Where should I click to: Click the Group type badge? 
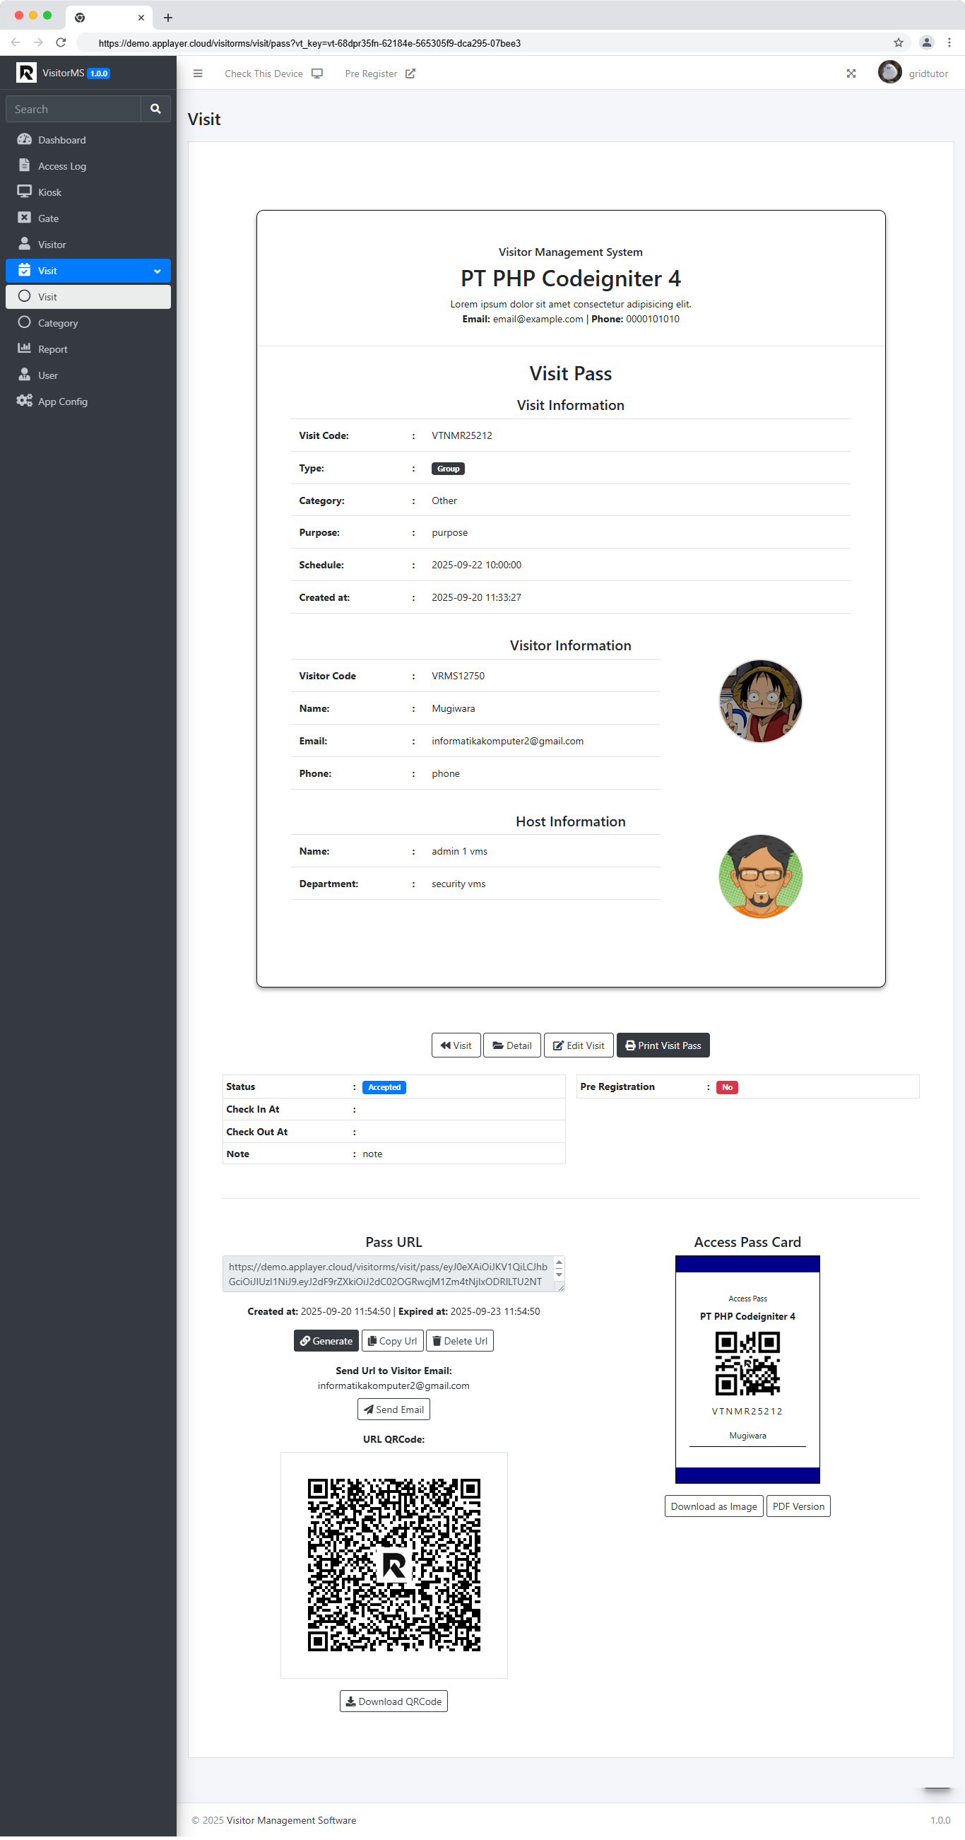pos(449,469)
